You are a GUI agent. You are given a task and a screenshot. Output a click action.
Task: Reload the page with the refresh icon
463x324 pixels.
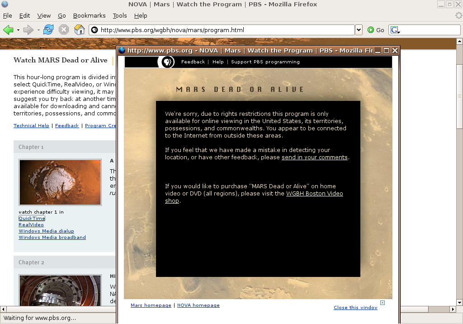tap(48, 30)
